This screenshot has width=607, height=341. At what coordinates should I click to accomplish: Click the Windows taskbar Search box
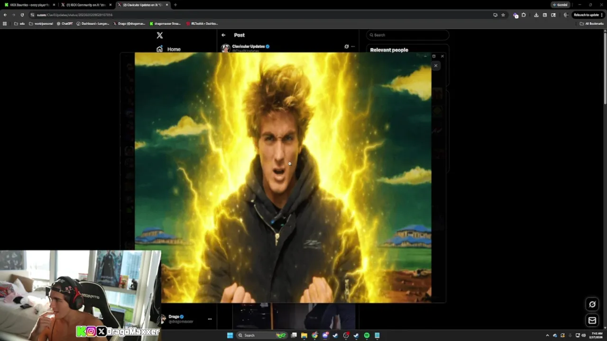pyautogui.click(x=262, y=335)
